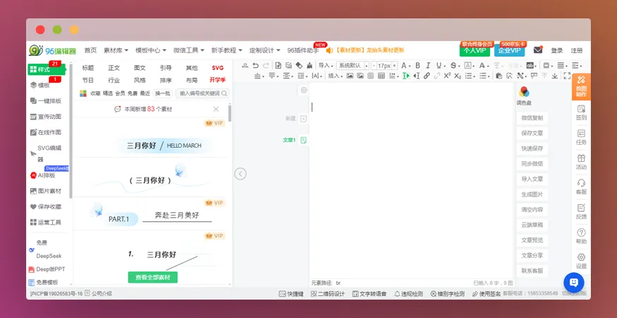Click the gear icon above 新建

[304, 90]
